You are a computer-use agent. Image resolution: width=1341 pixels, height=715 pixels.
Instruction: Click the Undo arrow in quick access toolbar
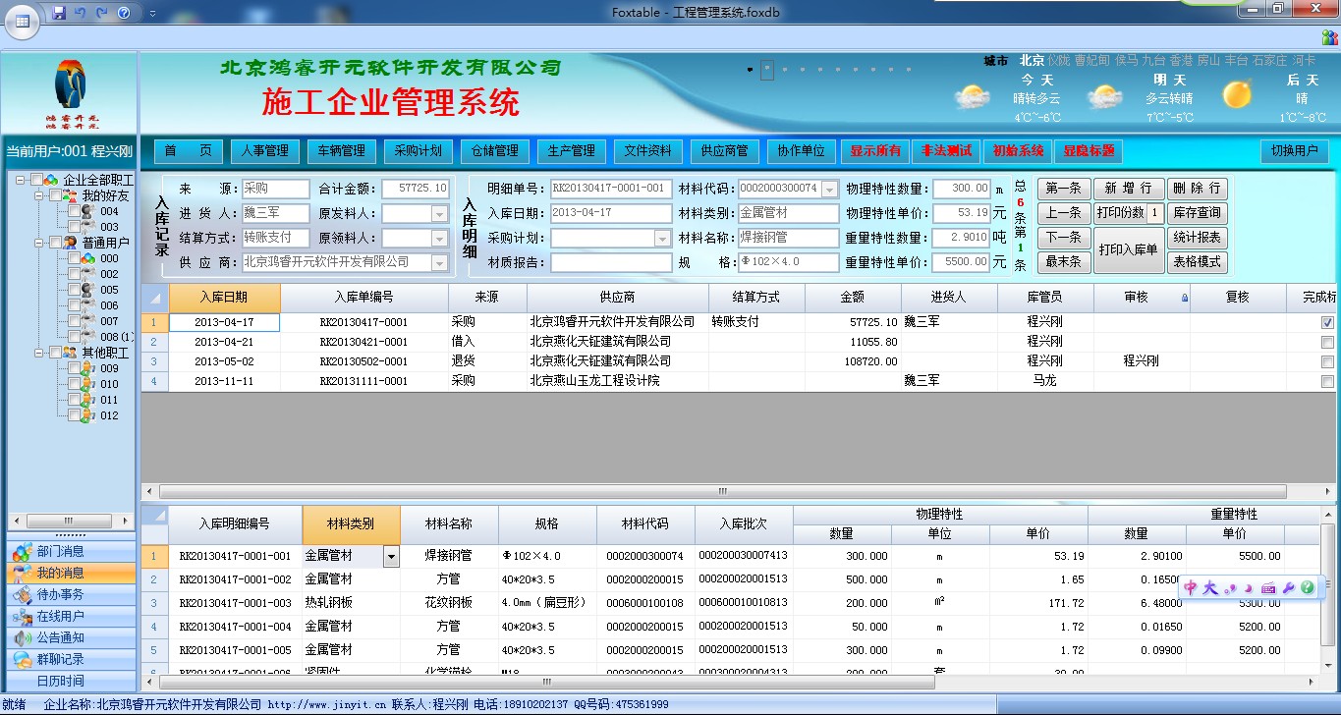coord(81,13)
